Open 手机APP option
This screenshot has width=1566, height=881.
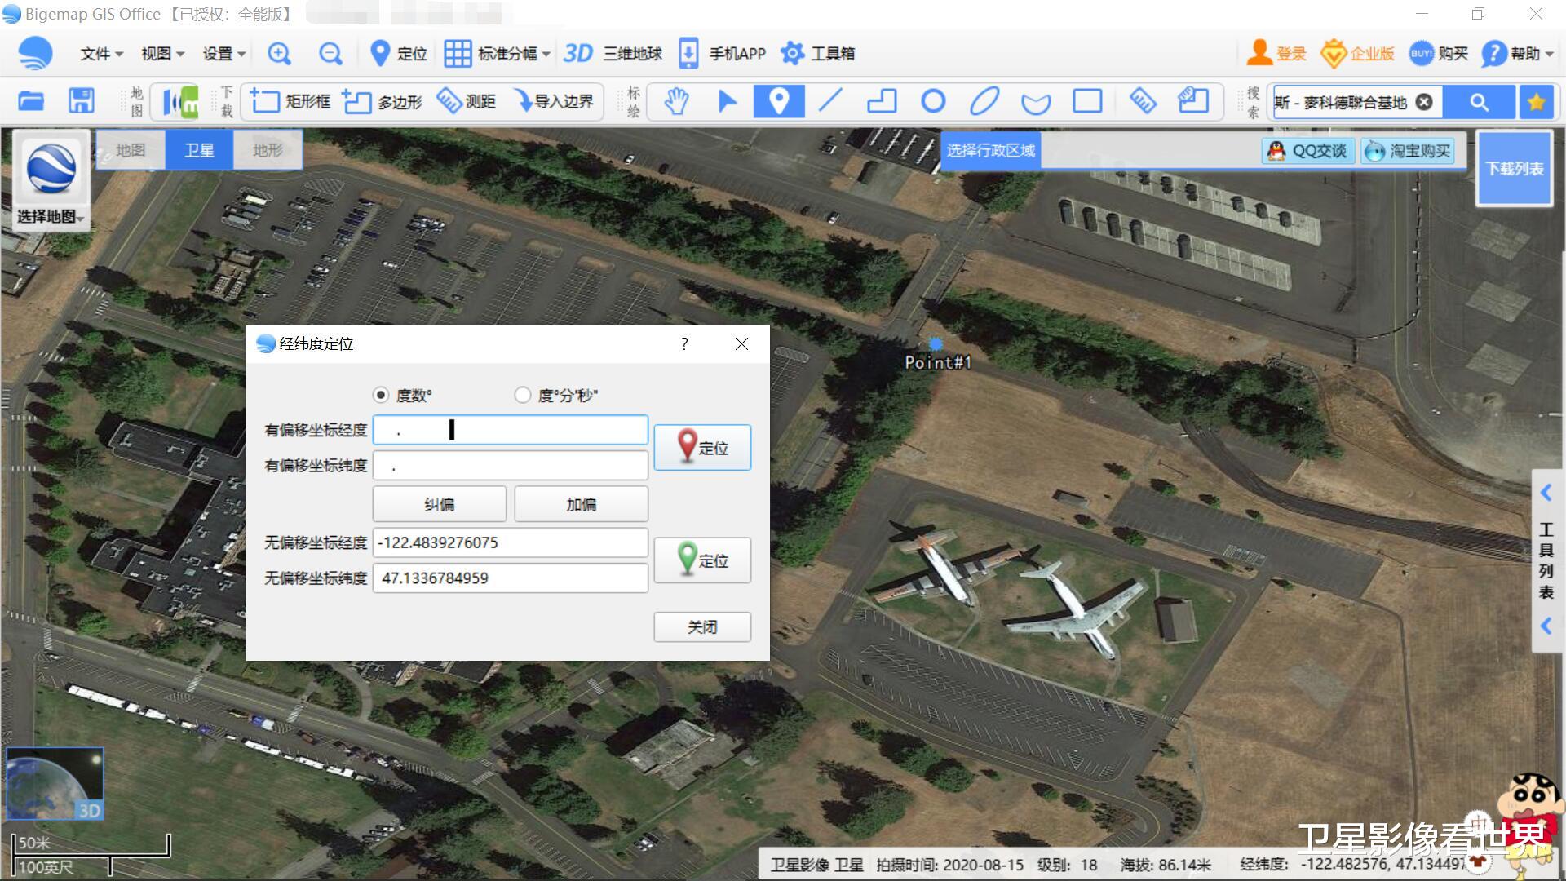722,54
